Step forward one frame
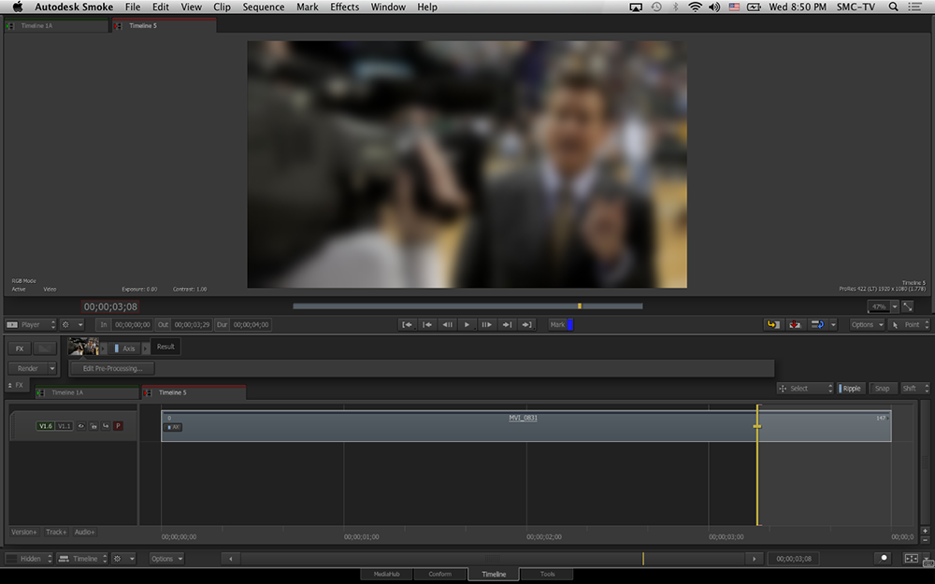Viewport: 935px width, 584px height. (487, 324)
